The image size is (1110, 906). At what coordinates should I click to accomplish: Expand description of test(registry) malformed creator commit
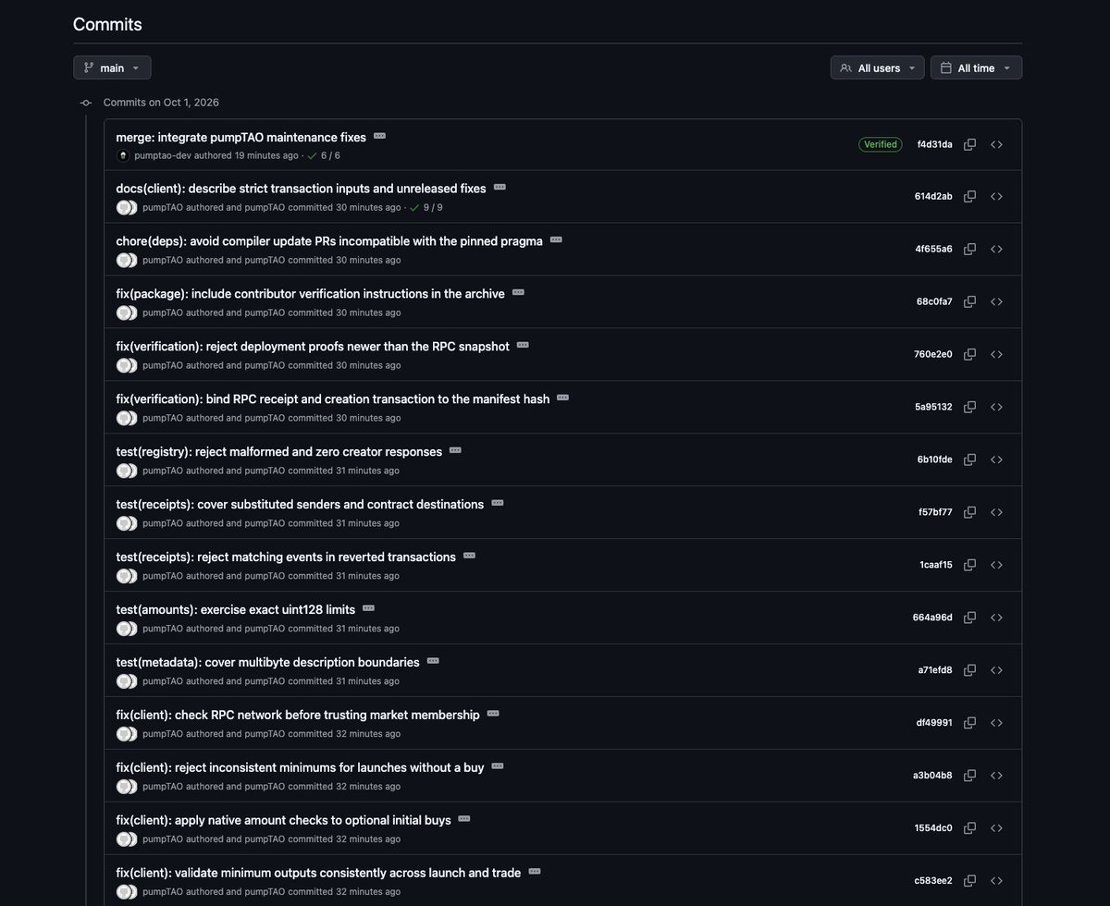(x=455, y=450)
